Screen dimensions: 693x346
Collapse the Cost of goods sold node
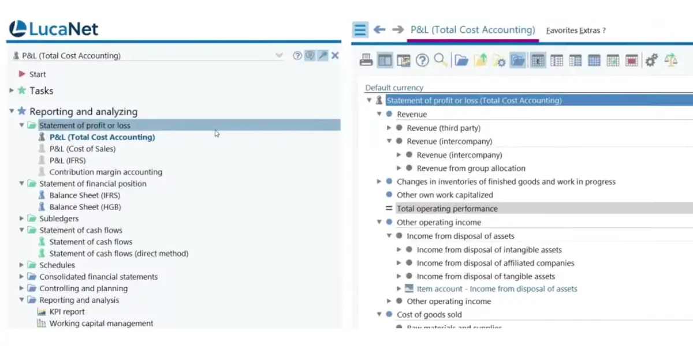coord(379,315)
